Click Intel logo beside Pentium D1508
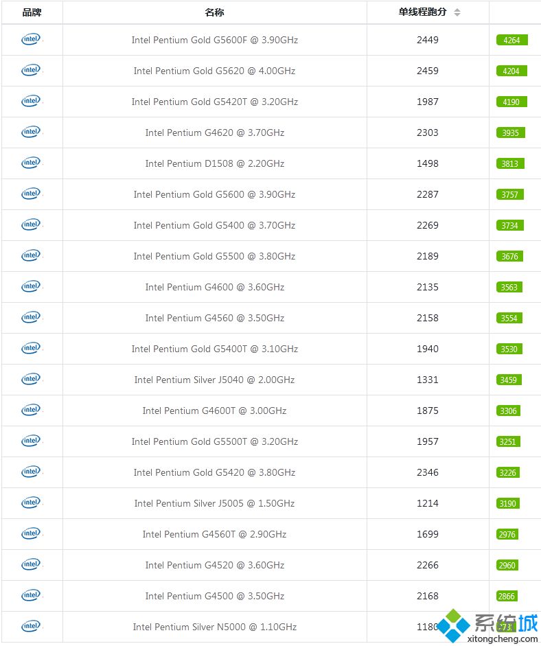Viewport: 541px width, 646px height. coord(32,163)
